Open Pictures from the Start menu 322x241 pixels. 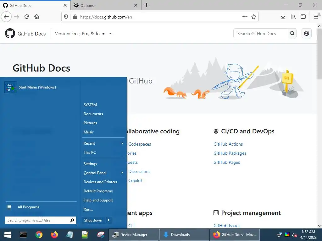point(90,123)
